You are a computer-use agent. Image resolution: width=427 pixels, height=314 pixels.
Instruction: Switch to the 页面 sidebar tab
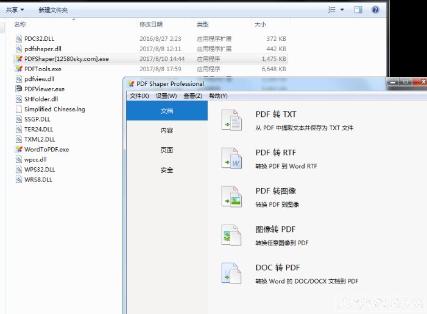pyautogui.click(x=167, y=150)
